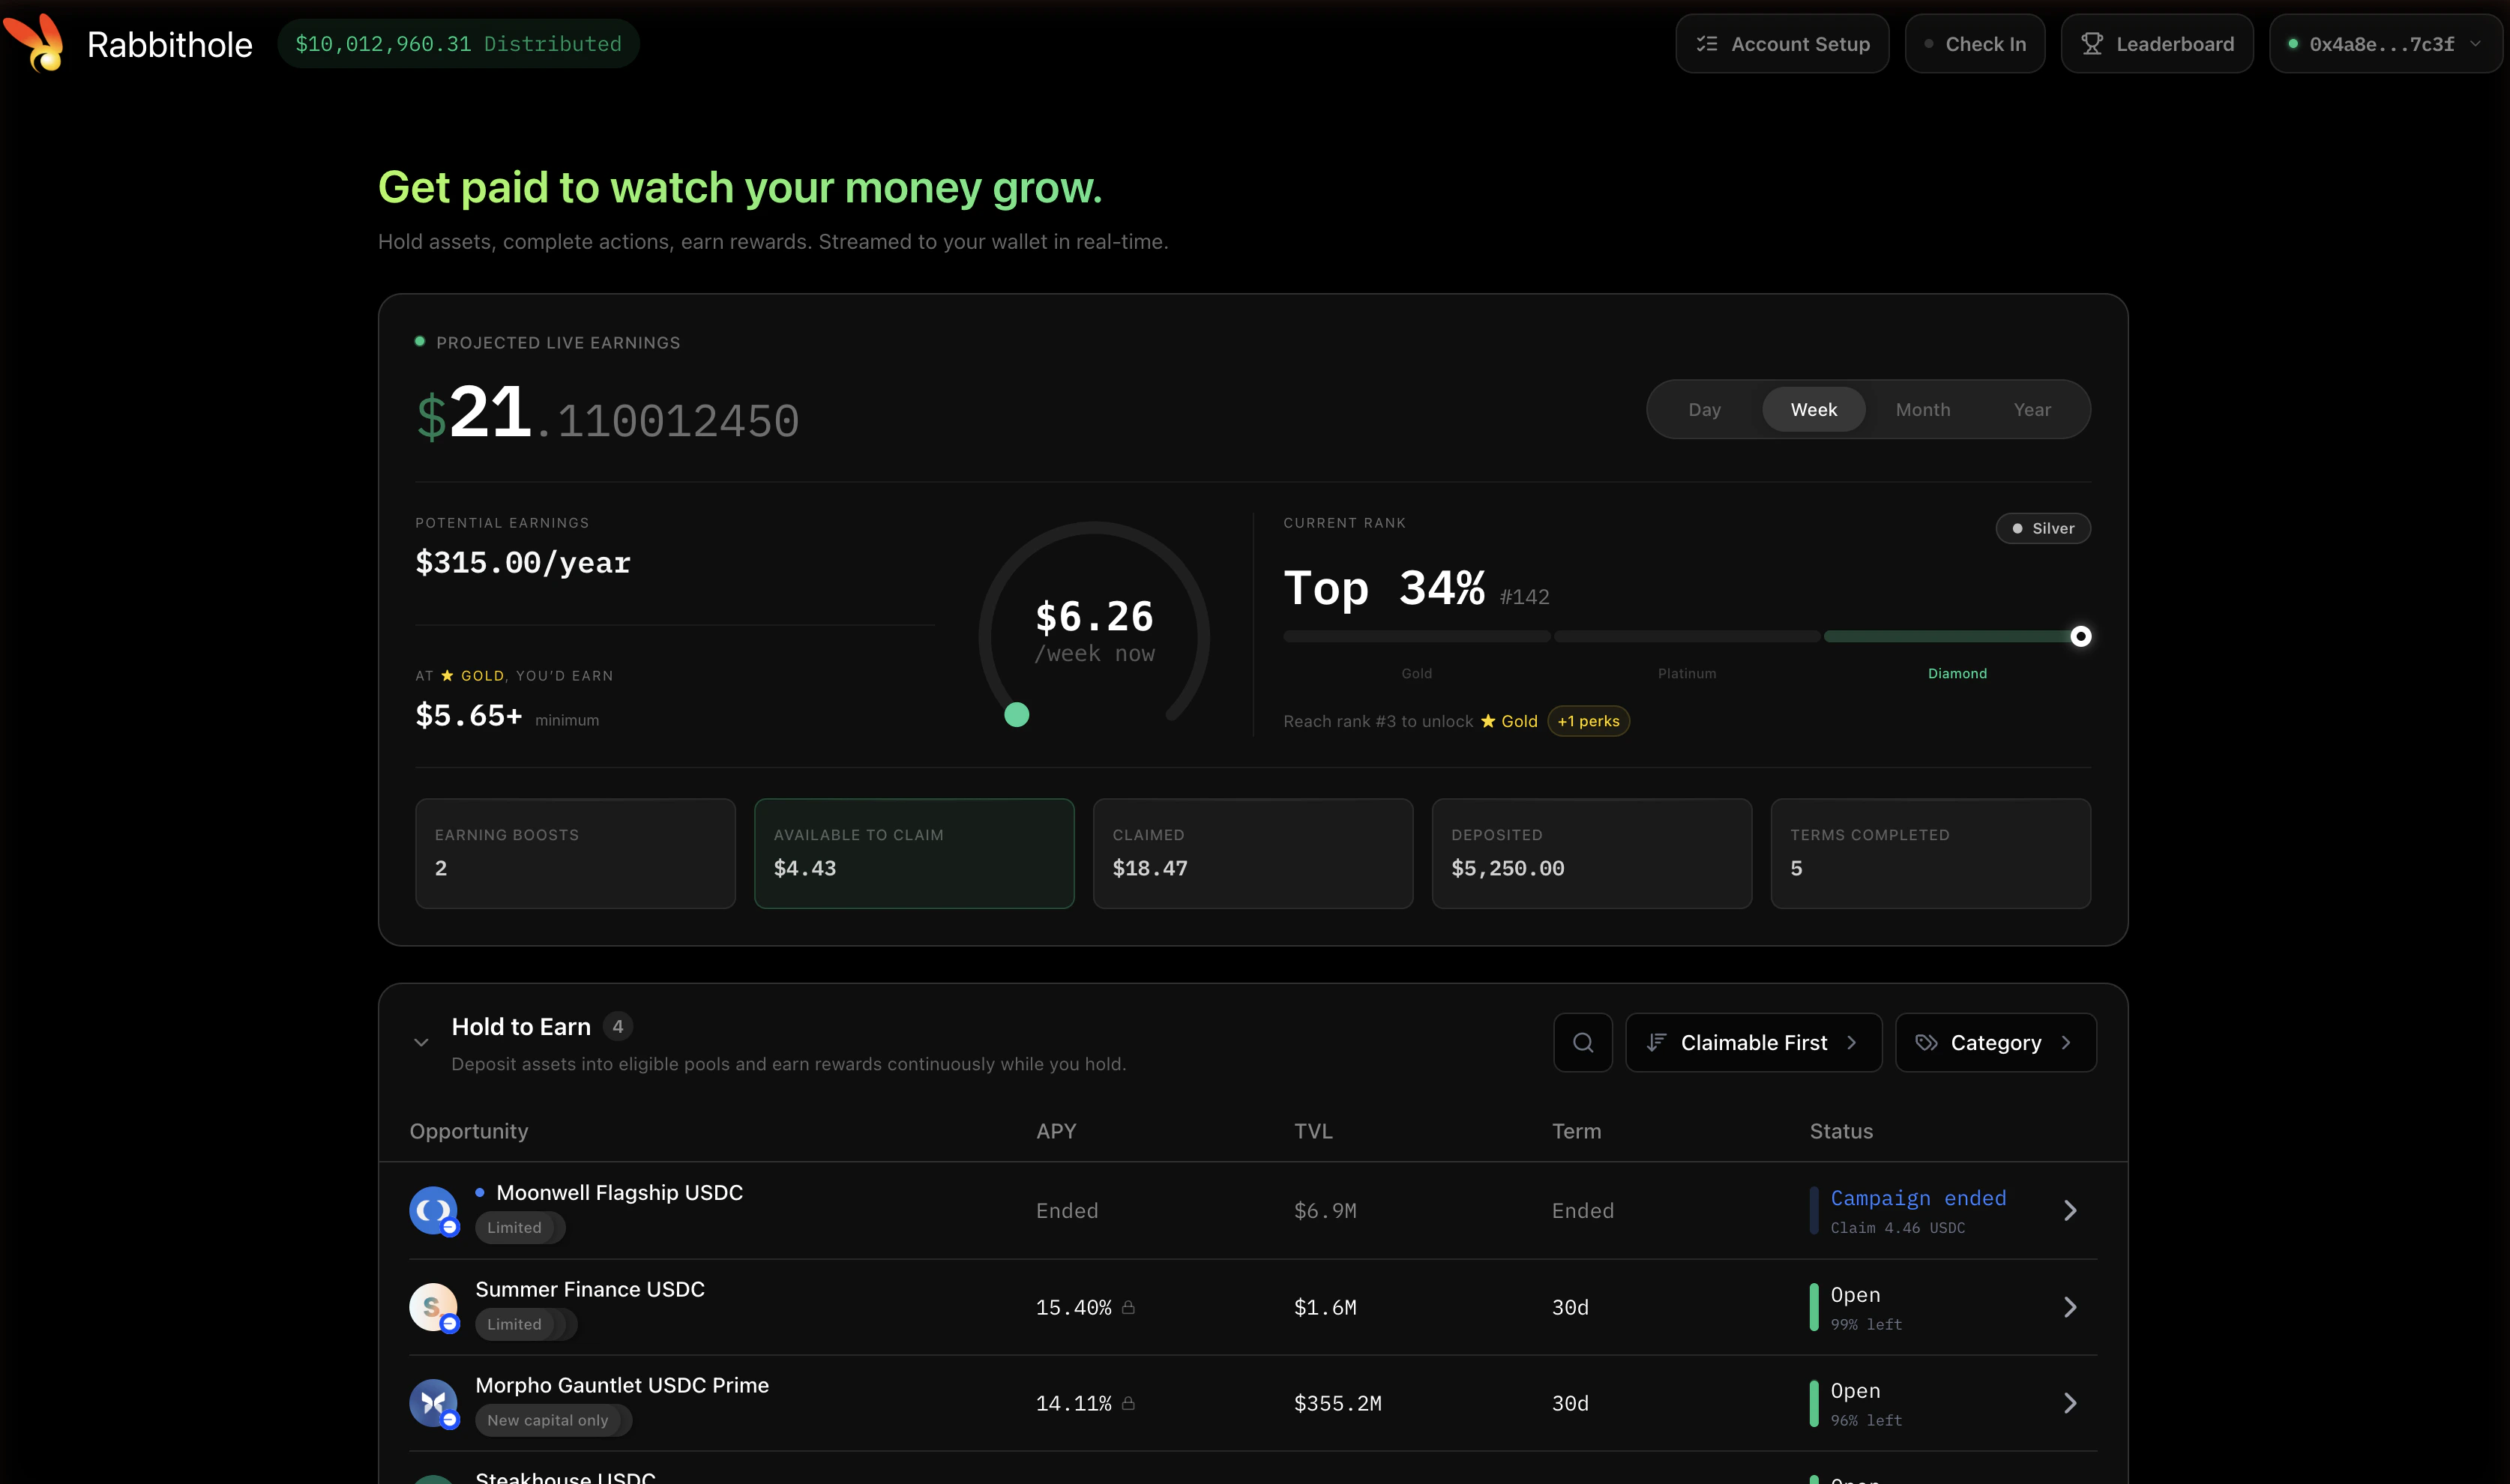Image resolution: width=2510 pixels, height=1484 pixels.
Task: Click the Account Setup checklist icon
Action: (1707, 44)
